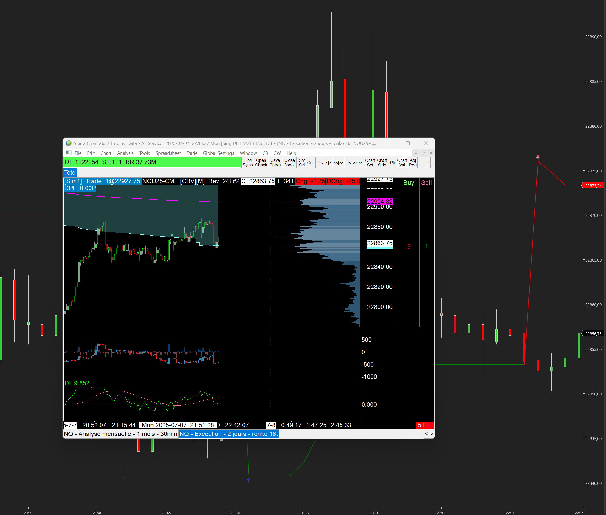Click the magenta 22904.82 price label

click(379, 202)
